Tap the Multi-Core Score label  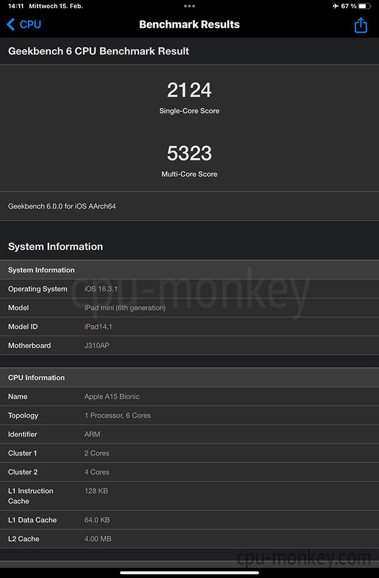189,174
